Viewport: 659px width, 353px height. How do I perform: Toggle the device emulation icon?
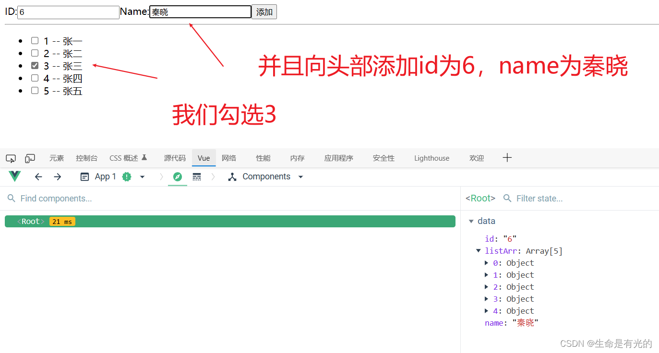coord(30,158)
